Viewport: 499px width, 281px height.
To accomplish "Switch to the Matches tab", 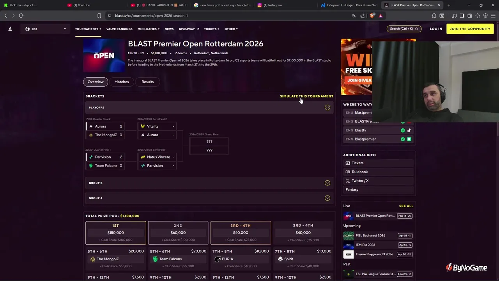I will point(122,82).
